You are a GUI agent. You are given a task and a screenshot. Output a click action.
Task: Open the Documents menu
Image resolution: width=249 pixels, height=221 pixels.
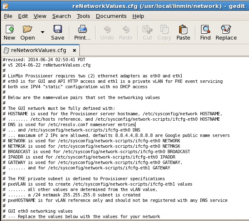pyautogui.click(x=111, y=16)
